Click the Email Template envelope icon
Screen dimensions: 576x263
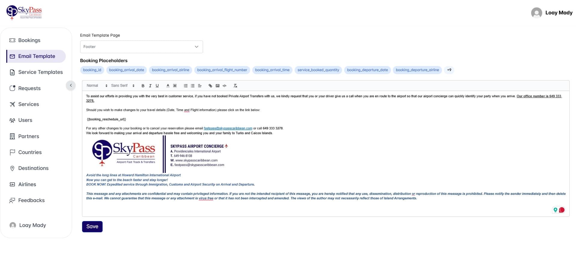[x=12, y=56]
